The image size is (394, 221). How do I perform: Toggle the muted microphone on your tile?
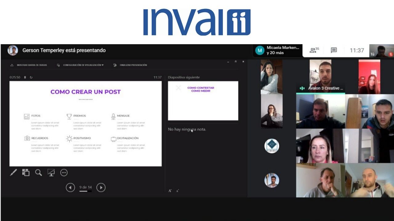point(391,54)
